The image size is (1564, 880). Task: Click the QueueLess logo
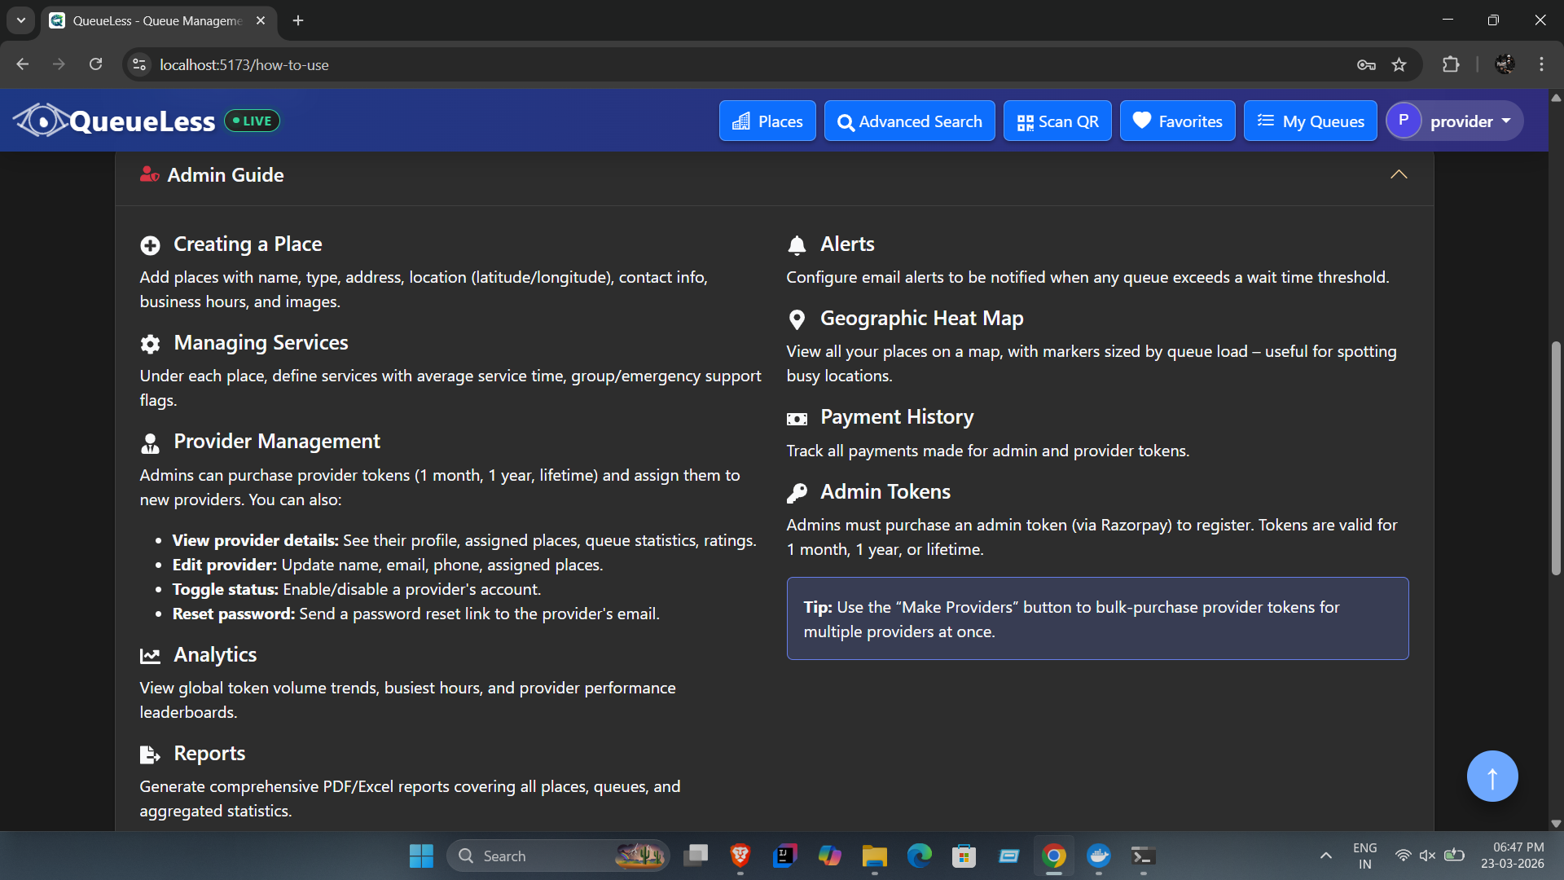[x=114, y=121]
